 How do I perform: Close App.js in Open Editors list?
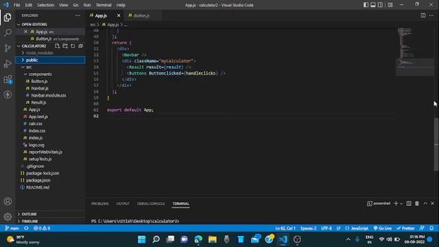[x=26, y=32]
